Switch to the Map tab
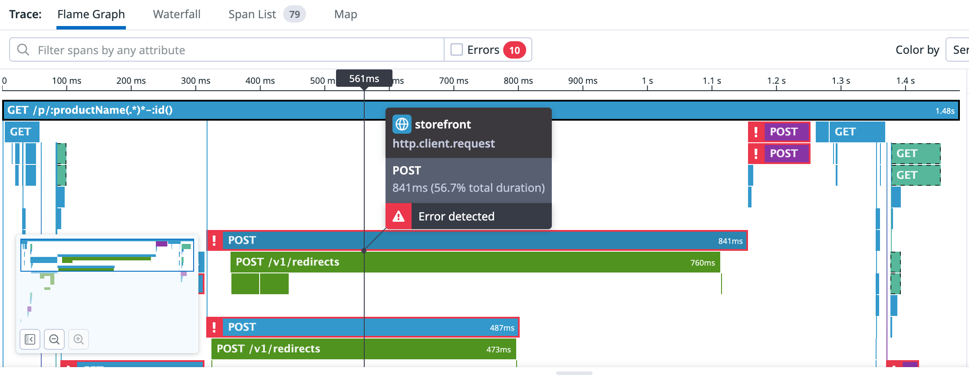Viewport: 969px width, 381px height. coord(346,14)
